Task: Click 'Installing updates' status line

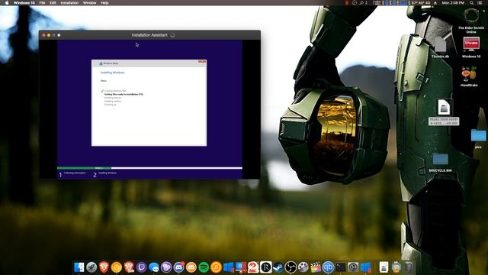Action: pos(113,101)
